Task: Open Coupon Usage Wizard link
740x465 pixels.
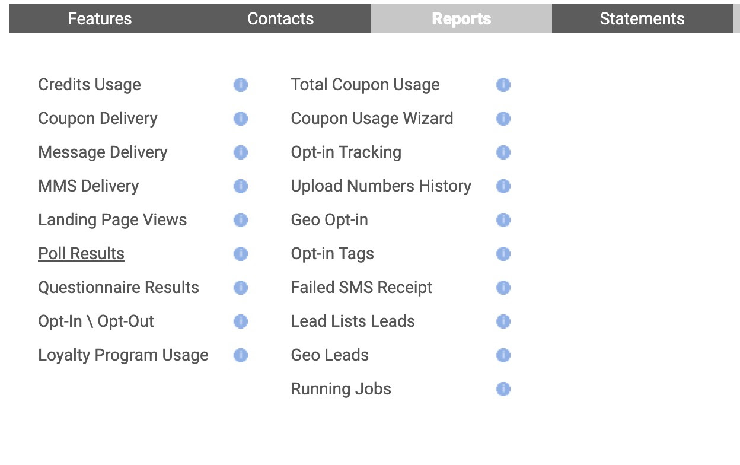Action: pyautogui.click(x=372, y=119)
